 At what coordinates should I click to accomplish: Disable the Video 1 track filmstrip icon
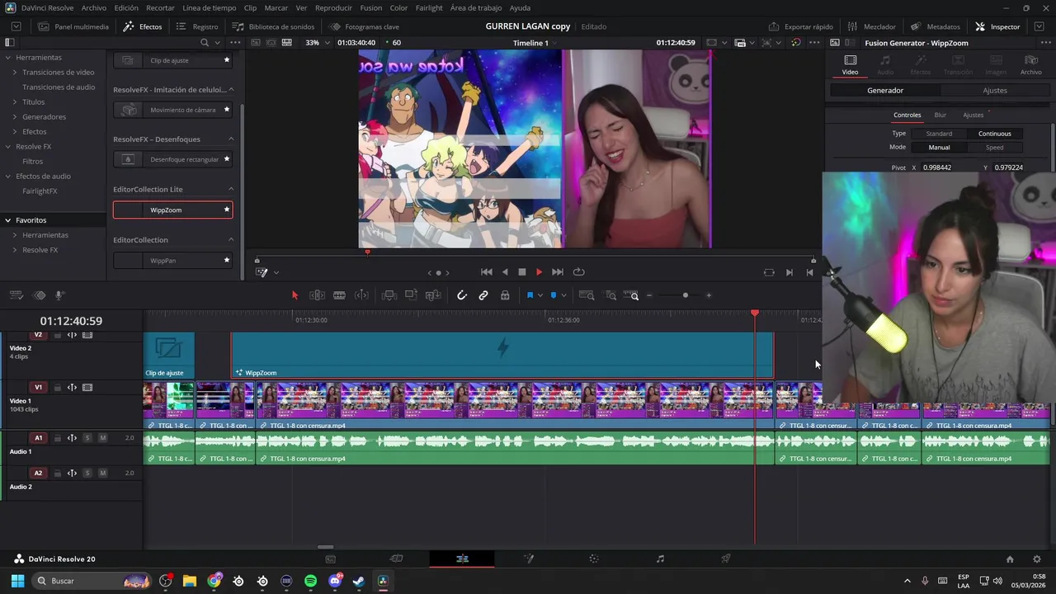click(87, 388)
